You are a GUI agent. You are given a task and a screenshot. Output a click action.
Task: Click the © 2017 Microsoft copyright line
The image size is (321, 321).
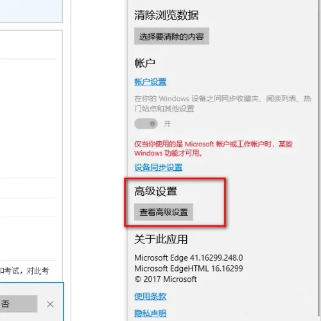[x=166, y=279]
